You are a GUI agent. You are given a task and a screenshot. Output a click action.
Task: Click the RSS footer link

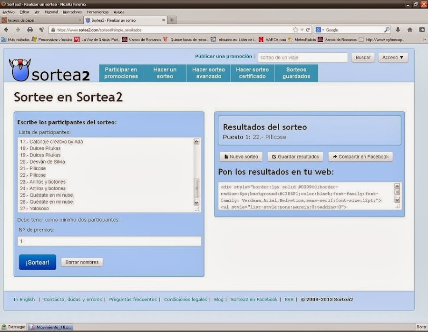(289, 300)
